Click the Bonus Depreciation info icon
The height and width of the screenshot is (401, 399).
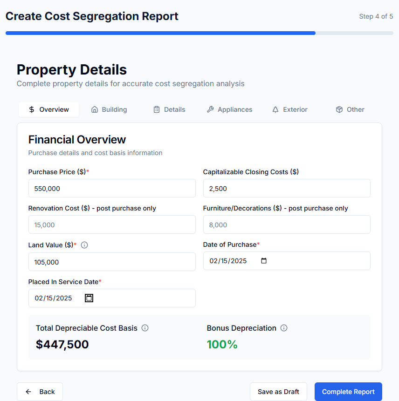284,328
